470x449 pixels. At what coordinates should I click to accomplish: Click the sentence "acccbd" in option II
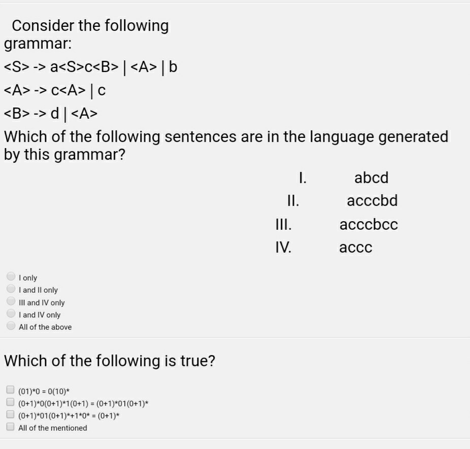[373, 200]
